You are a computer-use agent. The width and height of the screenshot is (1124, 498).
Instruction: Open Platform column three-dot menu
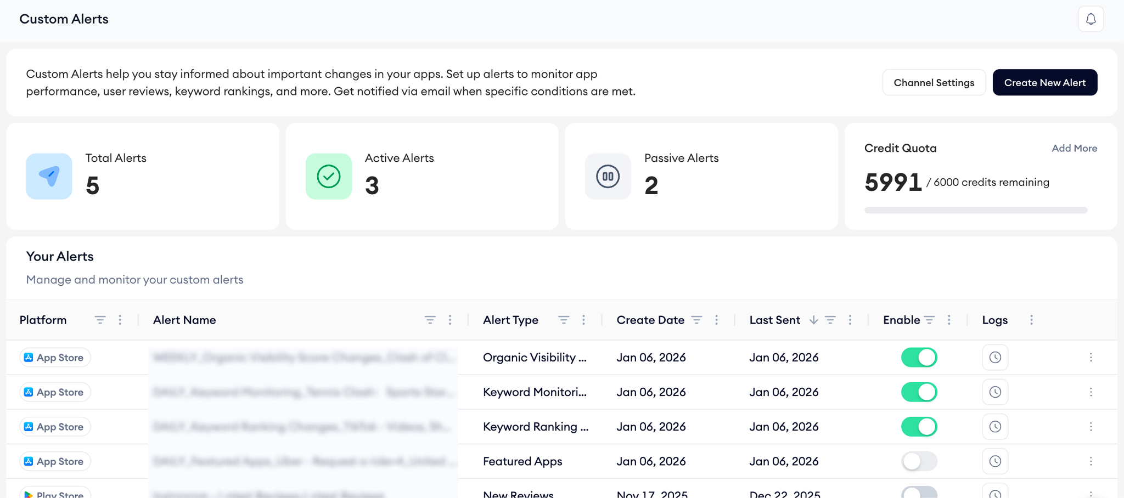[120, 320]
